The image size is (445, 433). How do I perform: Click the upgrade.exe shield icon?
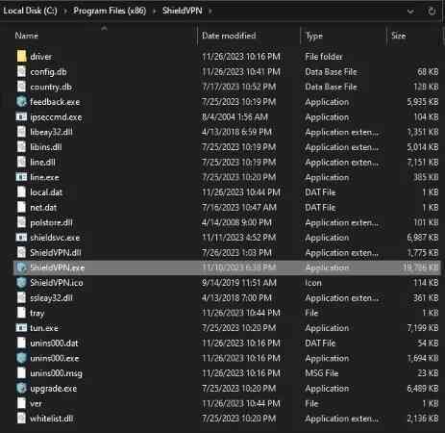(x=21, y=388)
